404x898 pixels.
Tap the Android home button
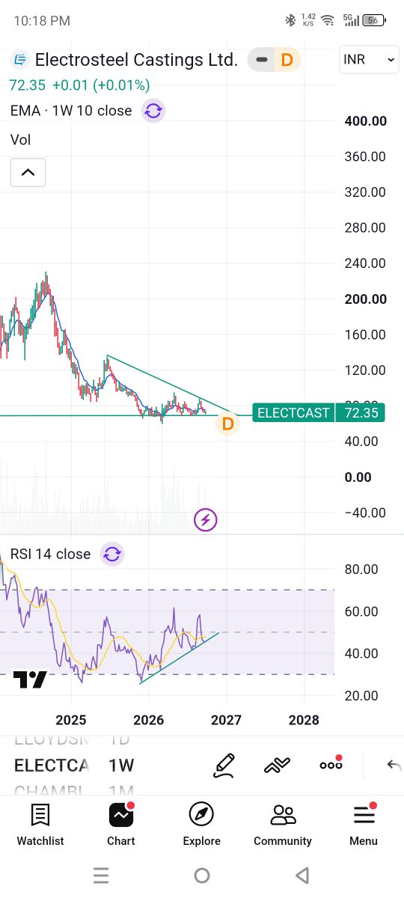pos(201,875)
